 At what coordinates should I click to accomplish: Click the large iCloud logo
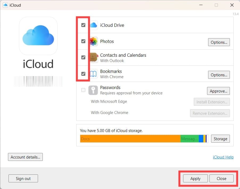coord(38,36)
